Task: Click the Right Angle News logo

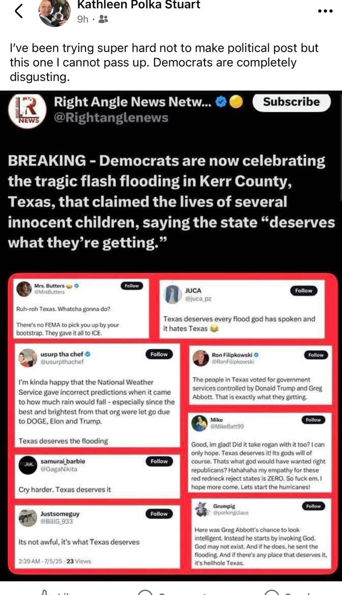Action: tap(26, 110)
